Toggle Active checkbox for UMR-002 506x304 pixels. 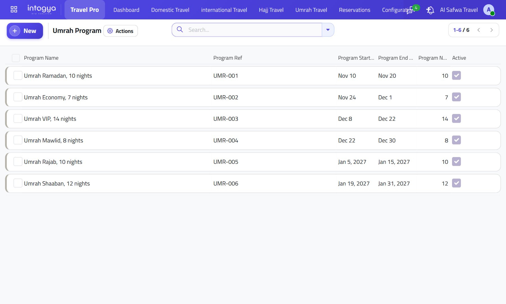pos(457,97)
